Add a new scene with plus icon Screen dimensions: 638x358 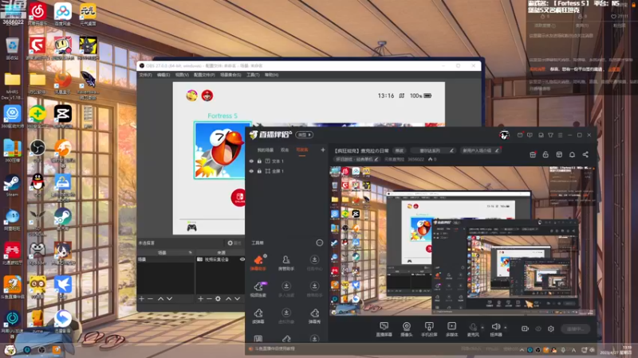point(323,150)
